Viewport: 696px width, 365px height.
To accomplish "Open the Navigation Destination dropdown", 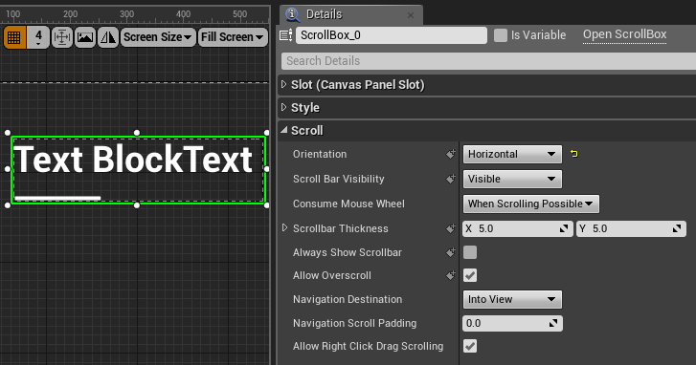I will click(x=512, y=299).
